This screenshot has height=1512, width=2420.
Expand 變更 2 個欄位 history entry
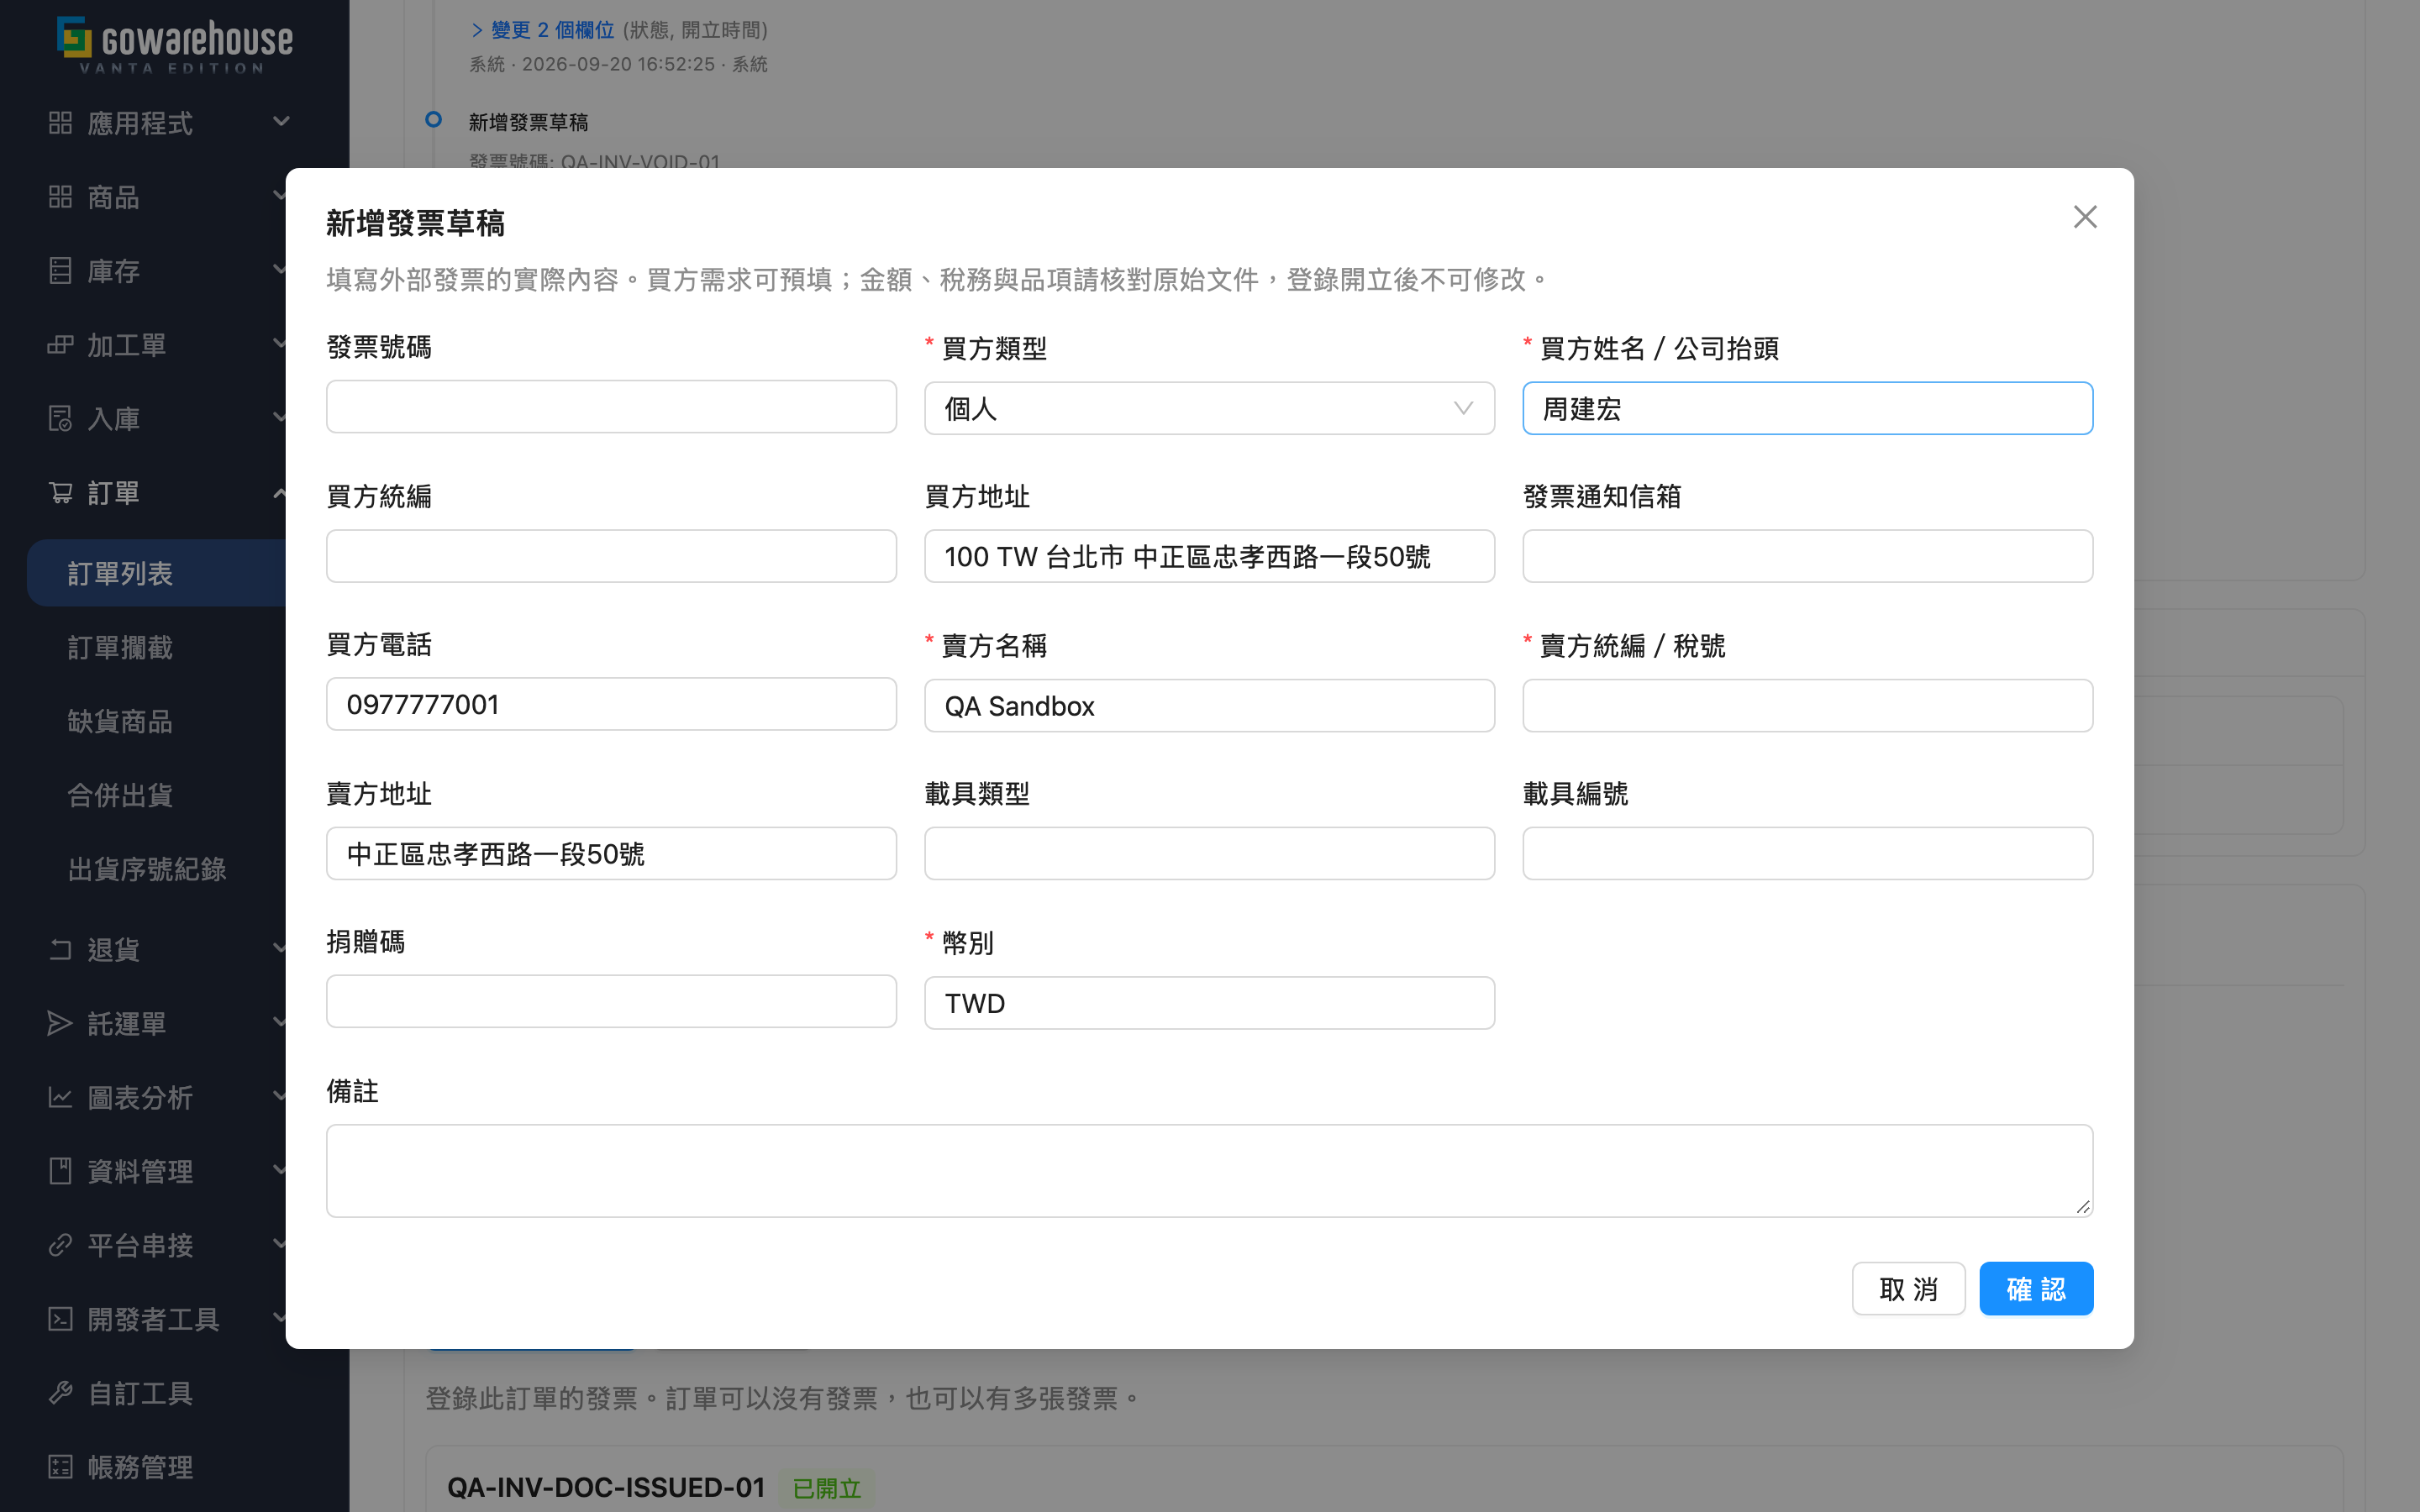tap(542, 30)
